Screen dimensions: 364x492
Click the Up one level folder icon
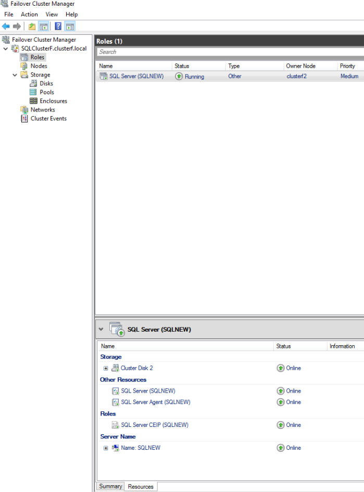(32, 27)
